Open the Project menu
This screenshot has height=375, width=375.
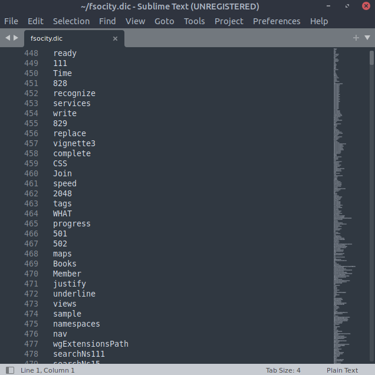[x=229, y=21]
